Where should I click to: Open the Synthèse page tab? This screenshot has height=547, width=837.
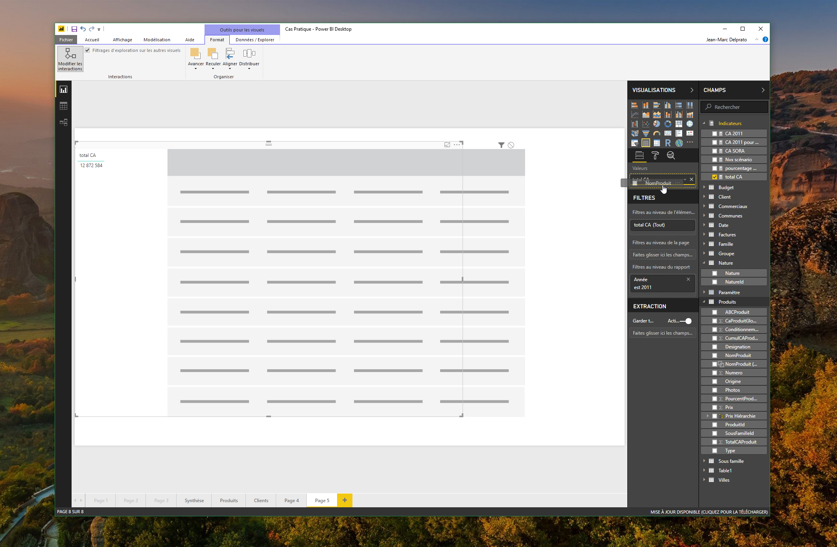[194, 501]
